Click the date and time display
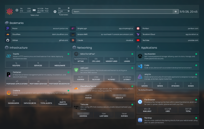The image size is (204, 129). [189, 11]
